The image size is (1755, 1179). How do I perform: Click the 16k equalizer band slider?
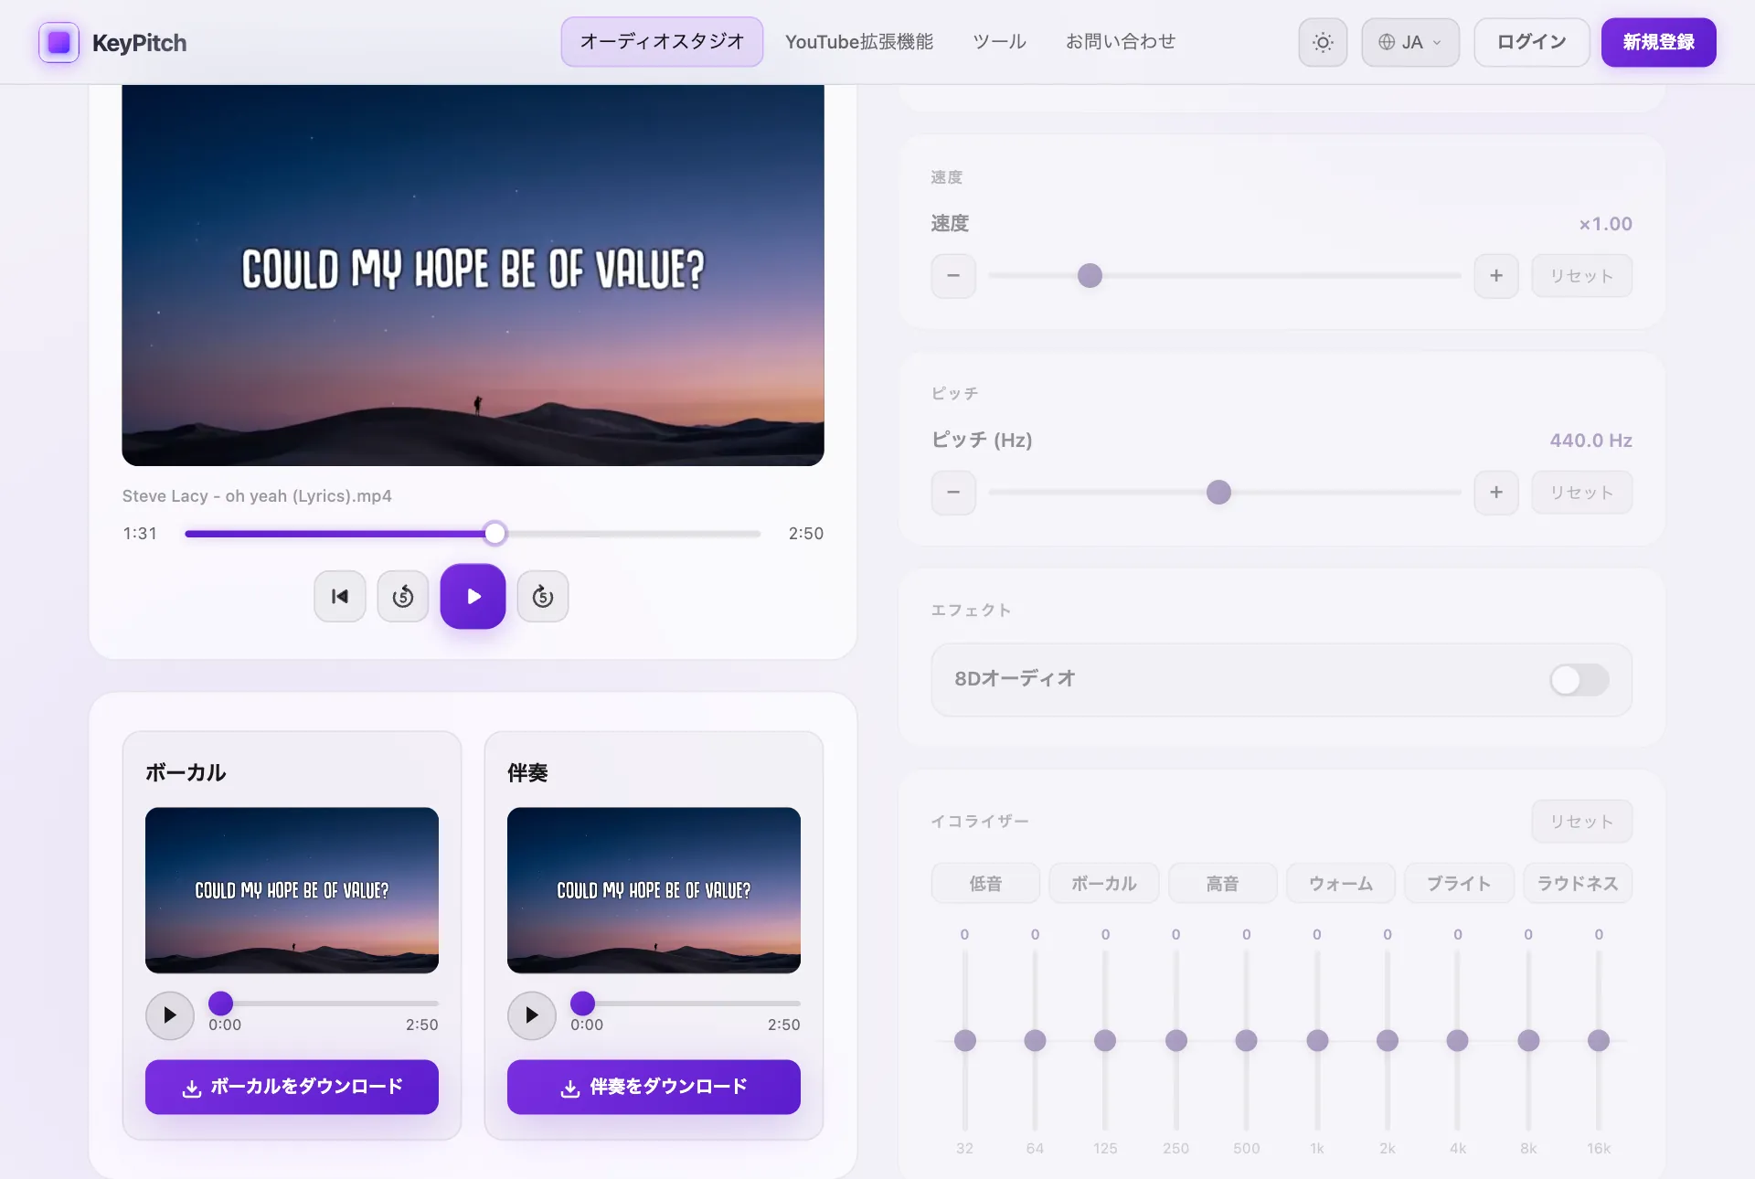(1599, 1041)
